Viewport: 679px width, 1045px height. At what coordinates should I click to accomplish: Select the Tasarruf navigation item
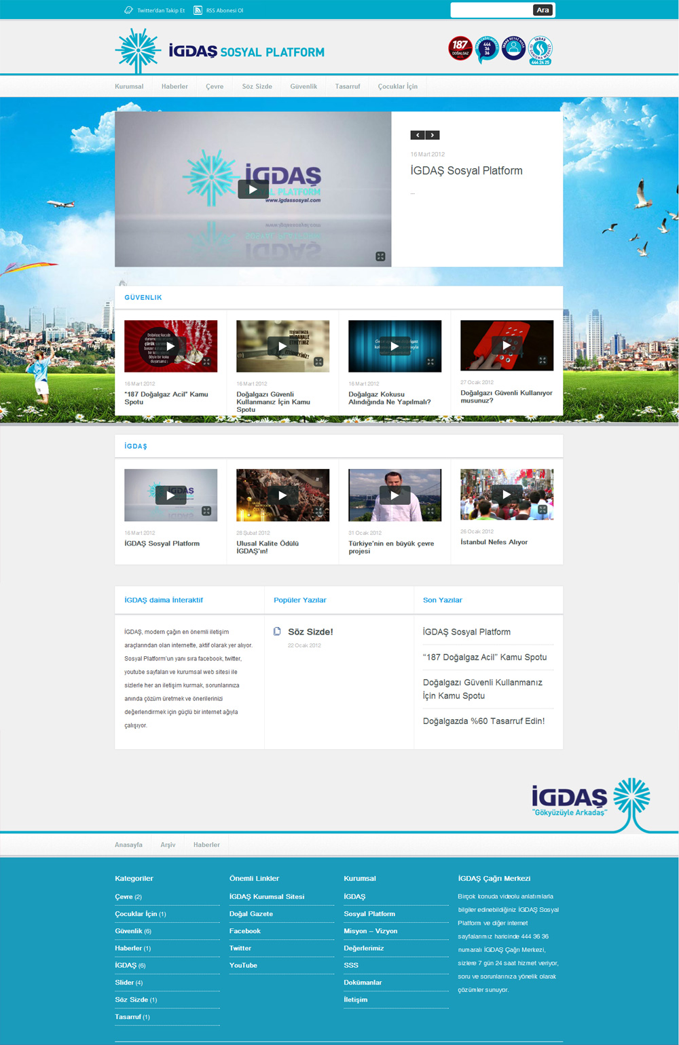pyautogui.click(x=347, y=86)
